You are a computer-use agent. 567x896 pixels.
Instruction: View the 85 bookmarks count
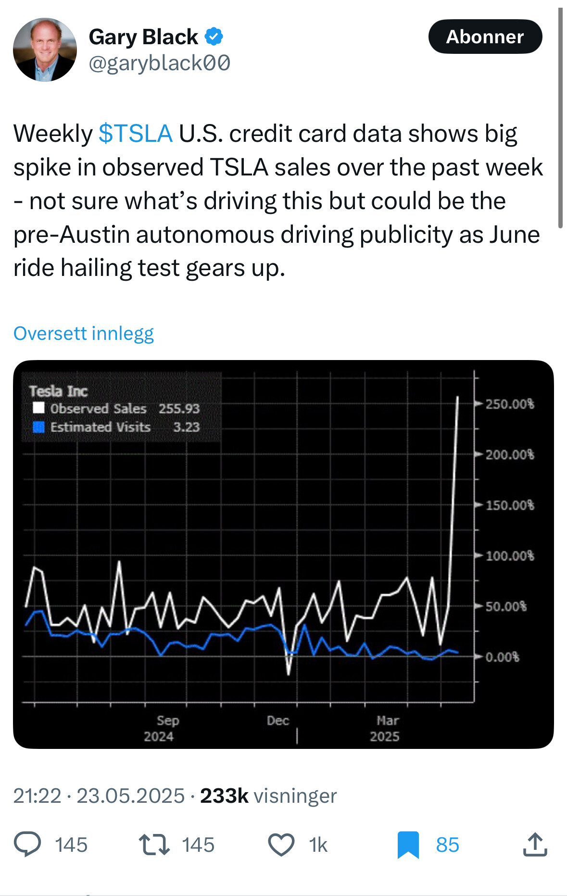[x=448, y=845]
